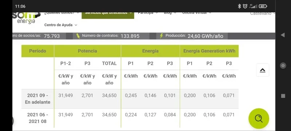Select the 0,101 energy price cell

tap(170, 95)
